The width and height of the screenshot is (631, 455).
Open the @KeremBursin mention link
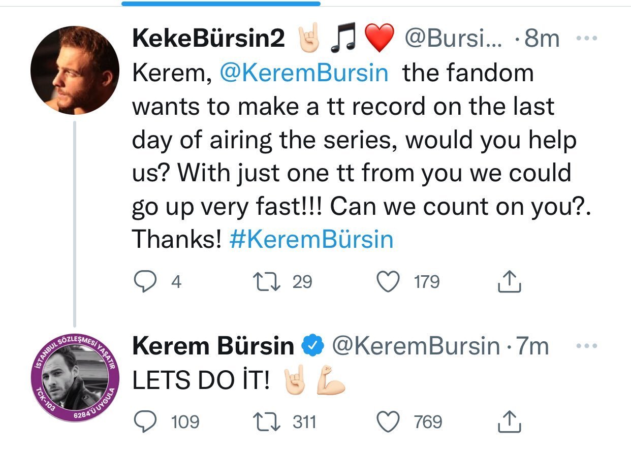(x=303, y=73)
